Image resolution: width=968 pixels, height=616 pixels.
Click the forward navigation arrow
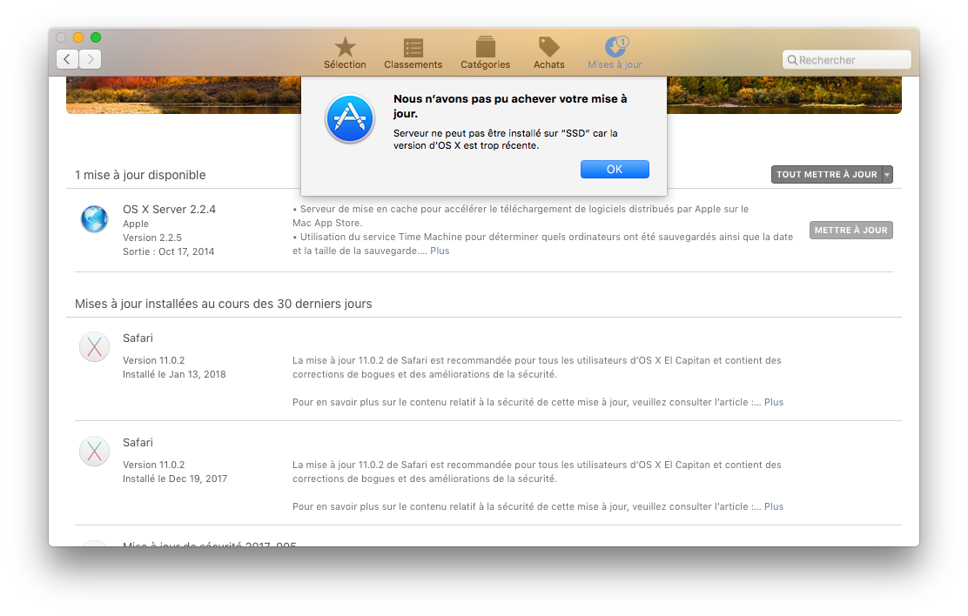(91, 59)
